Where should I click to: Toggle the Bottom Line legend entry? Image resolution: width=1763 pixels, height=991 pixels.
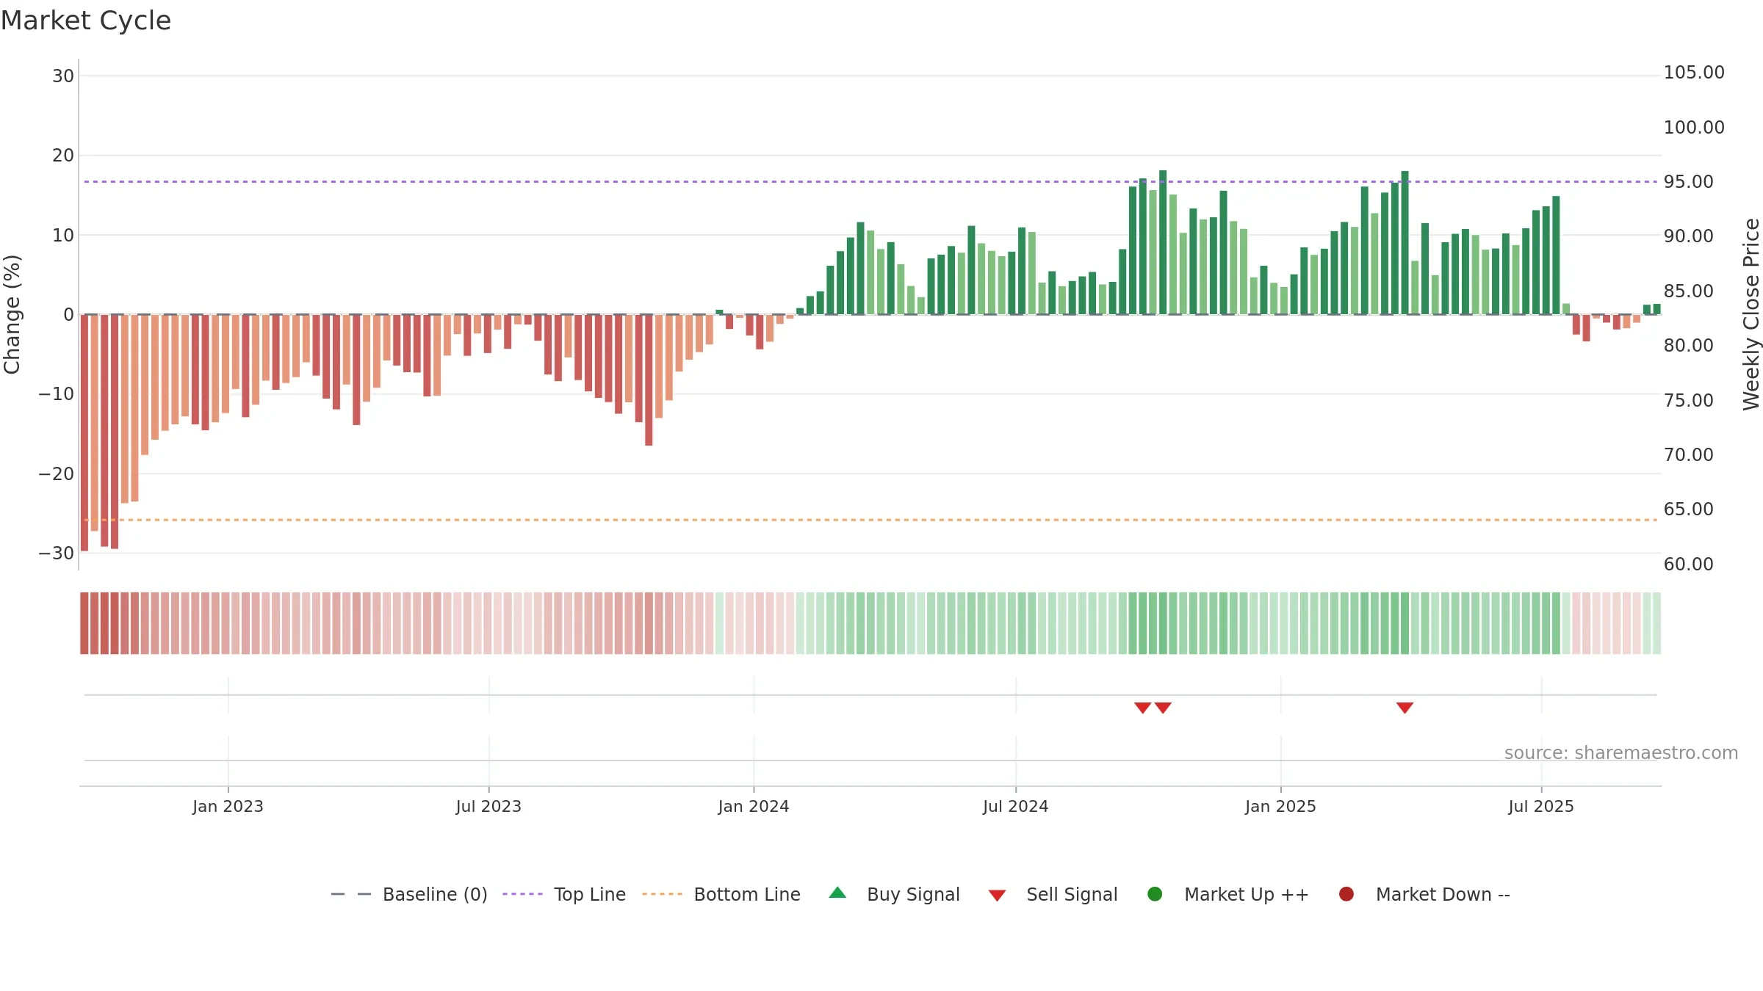pos(721,894)
